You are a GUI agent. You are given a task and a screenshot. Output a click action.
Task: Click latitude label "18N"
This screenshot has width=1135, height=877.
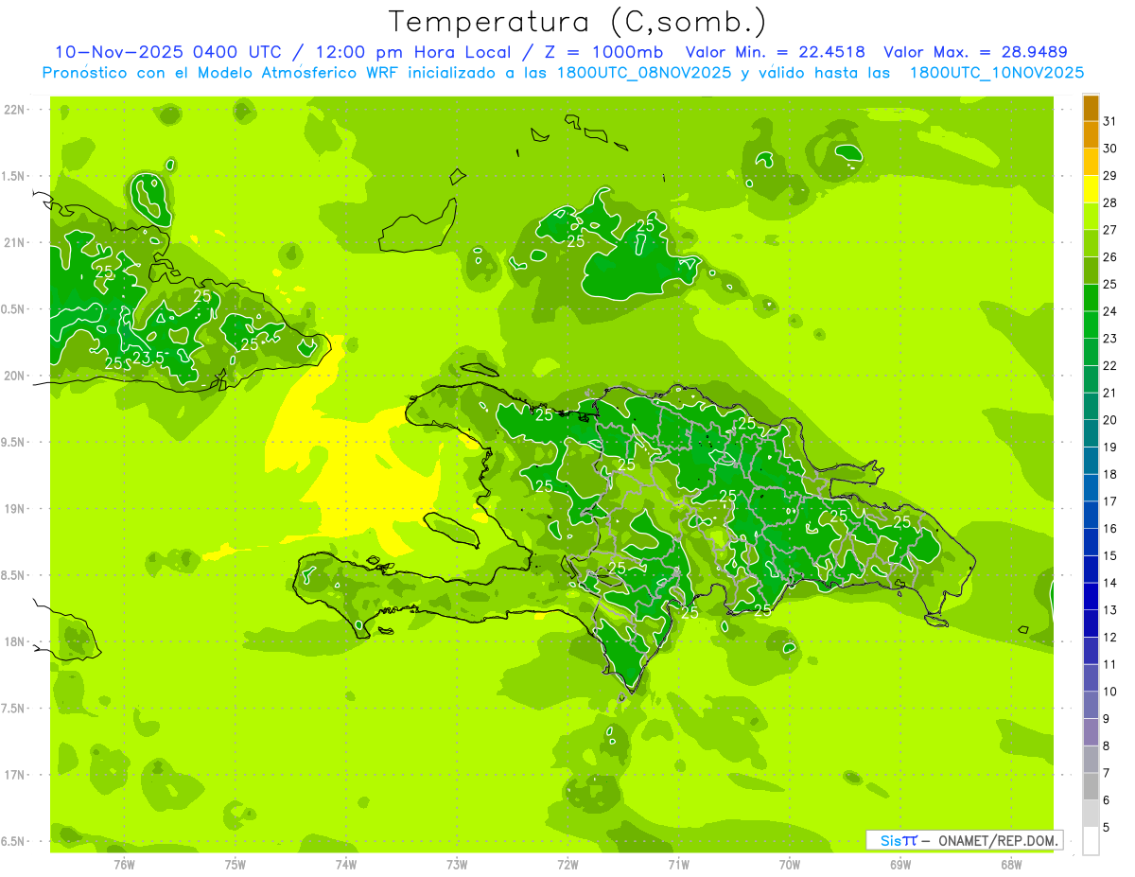pyautogui.click(x=15, y=641)
